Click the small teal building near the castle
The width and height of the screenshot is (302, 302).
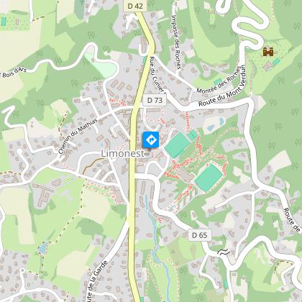[x=276, y=62]
